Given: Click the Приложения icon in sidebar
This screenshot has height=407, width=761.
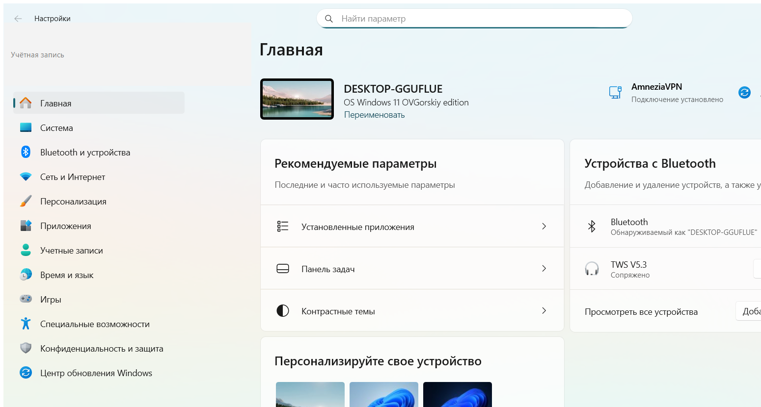Looking at the screenshot, I should (x=26, y=226).
